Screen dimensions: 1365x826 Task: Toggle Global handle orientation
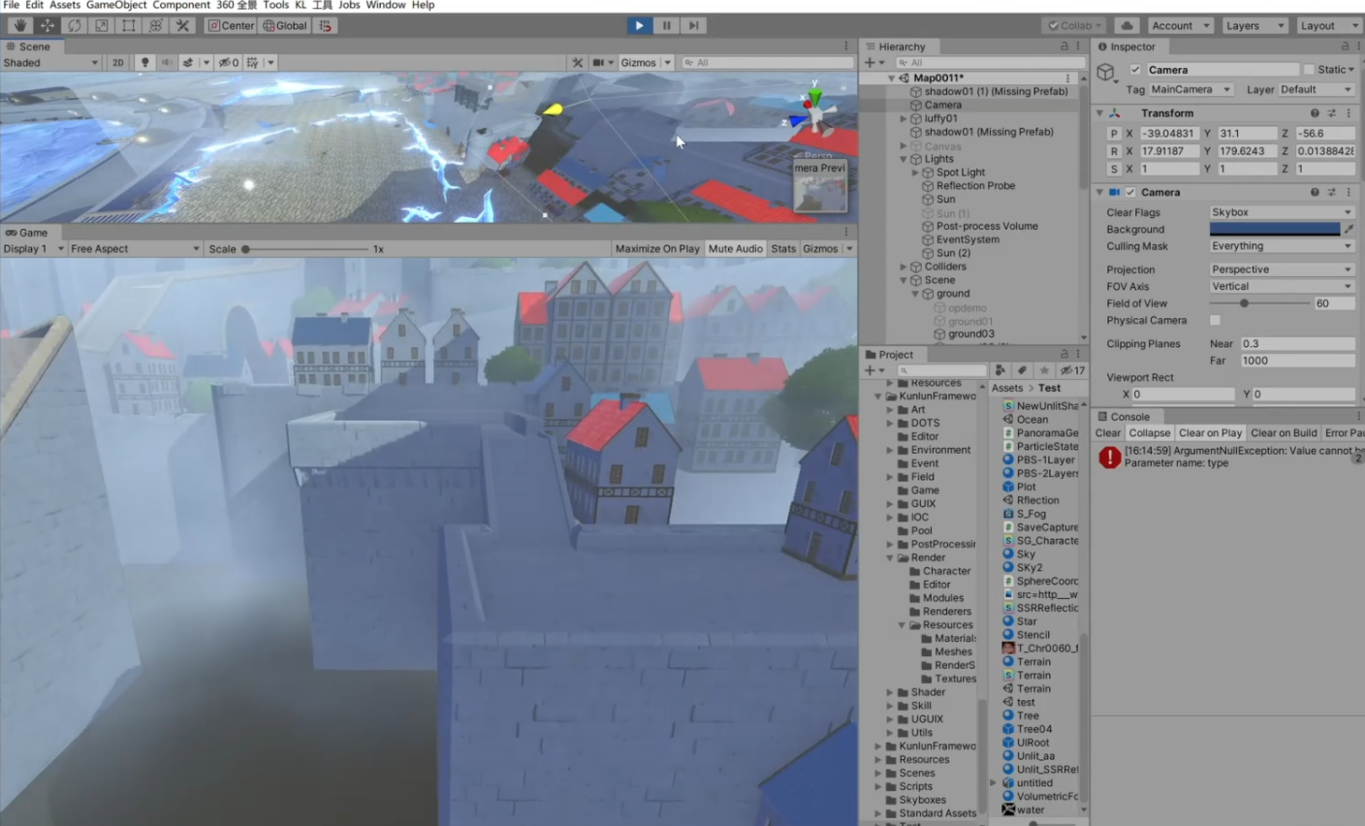[x=285, y=25]
